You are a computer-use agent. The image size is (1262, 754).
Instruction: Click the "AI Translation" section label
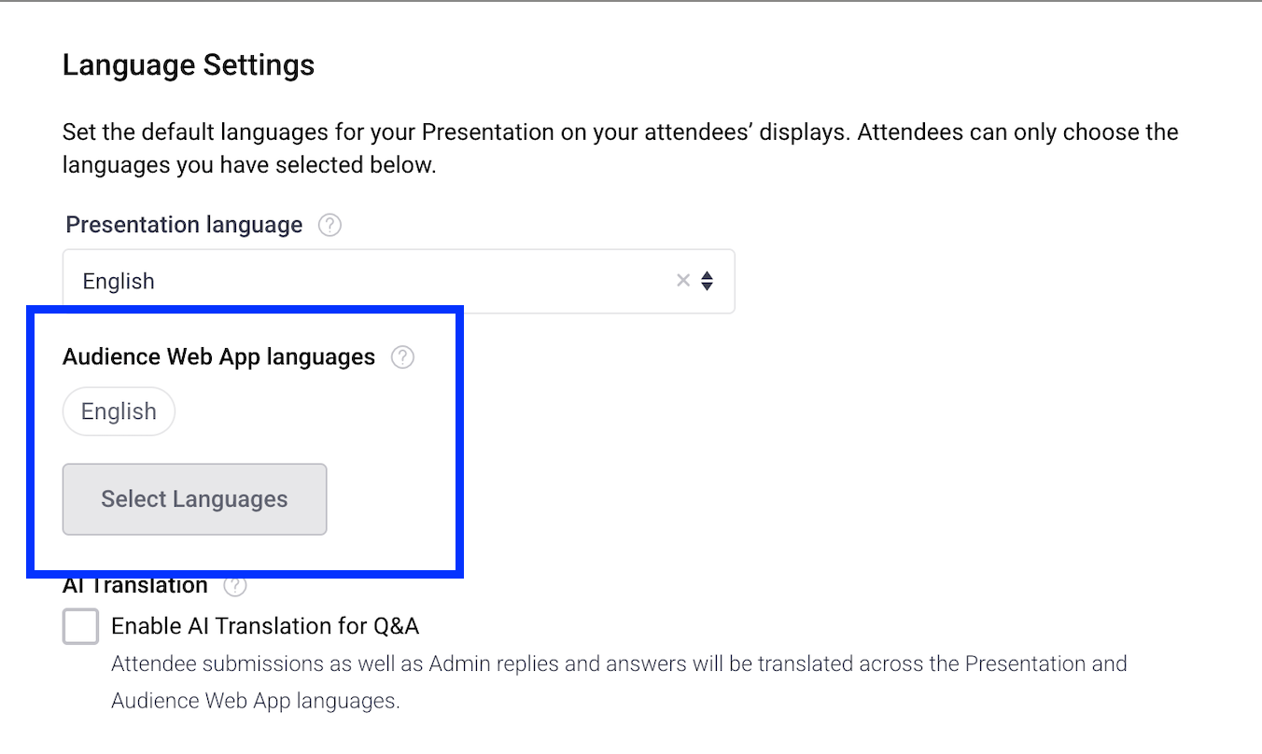[x=135, y=586]
